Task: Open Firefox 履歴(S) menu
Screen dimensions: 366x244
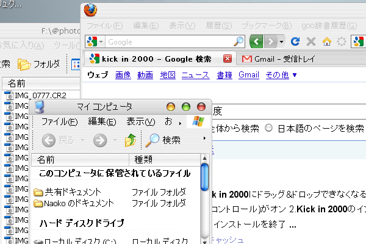Action: click(219, 26)
